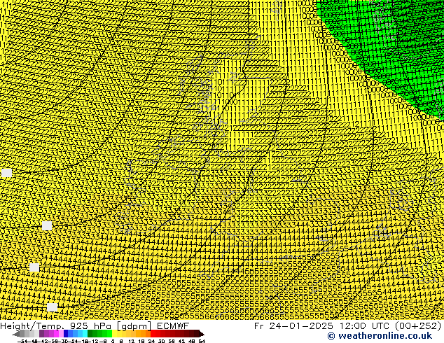This screenshot has height=343, width=444.
Task: Click the weatheronline.co.uk copyright link
Action: click(x=380, y=336)
